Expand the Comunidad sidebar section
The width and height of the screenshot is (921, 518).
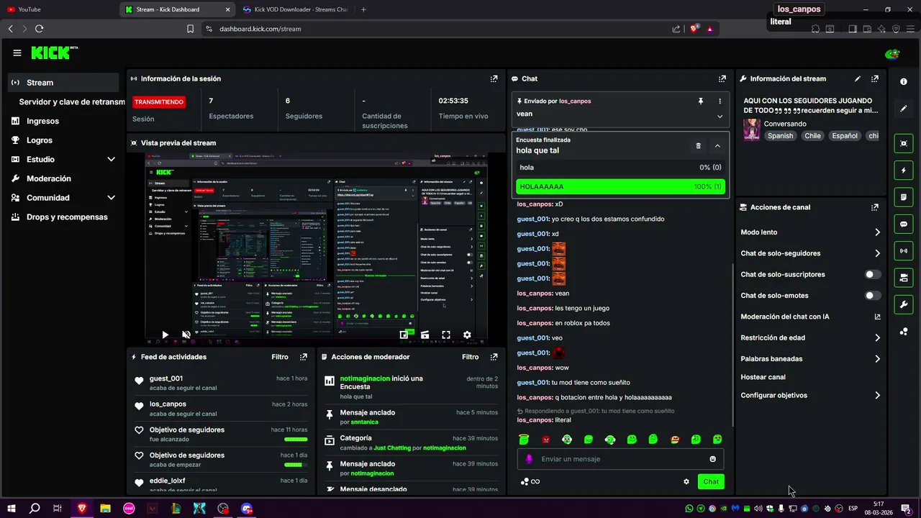click(111, 198)
